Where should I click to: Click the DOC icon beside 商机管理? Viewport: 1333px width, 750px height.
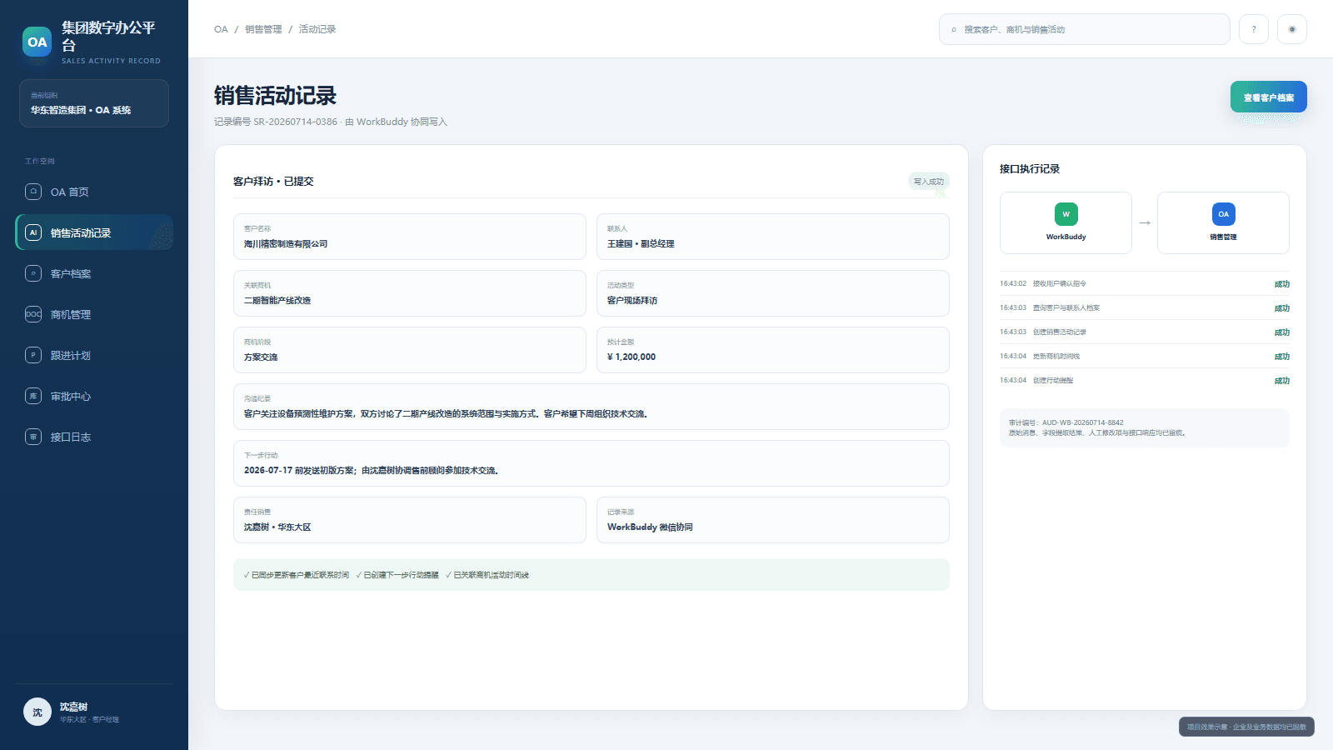(33, 314)
